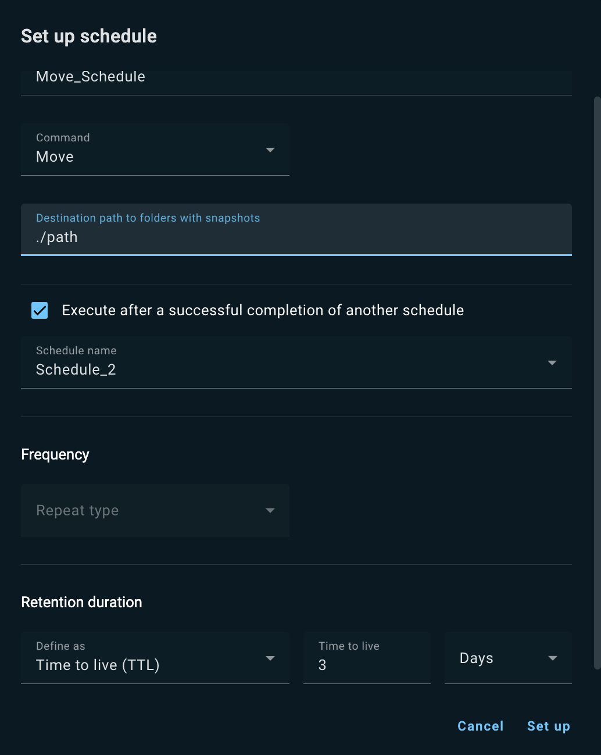Select the 'Time to live (TTL)' value
601x755 pixels.
(98, 665)
